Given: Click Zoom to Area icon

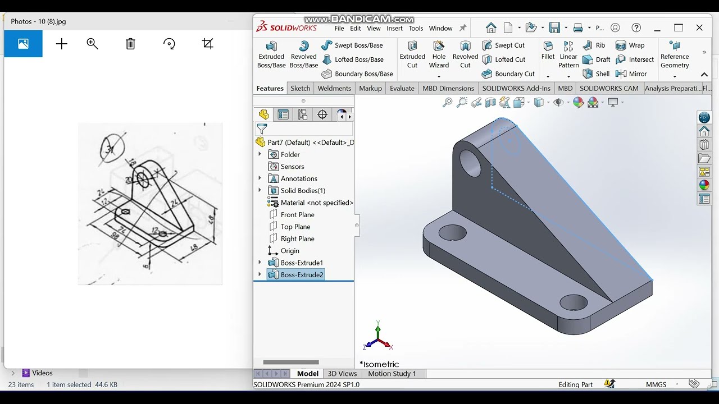Looking at the screenshot, I should click(x=462, y=102).
